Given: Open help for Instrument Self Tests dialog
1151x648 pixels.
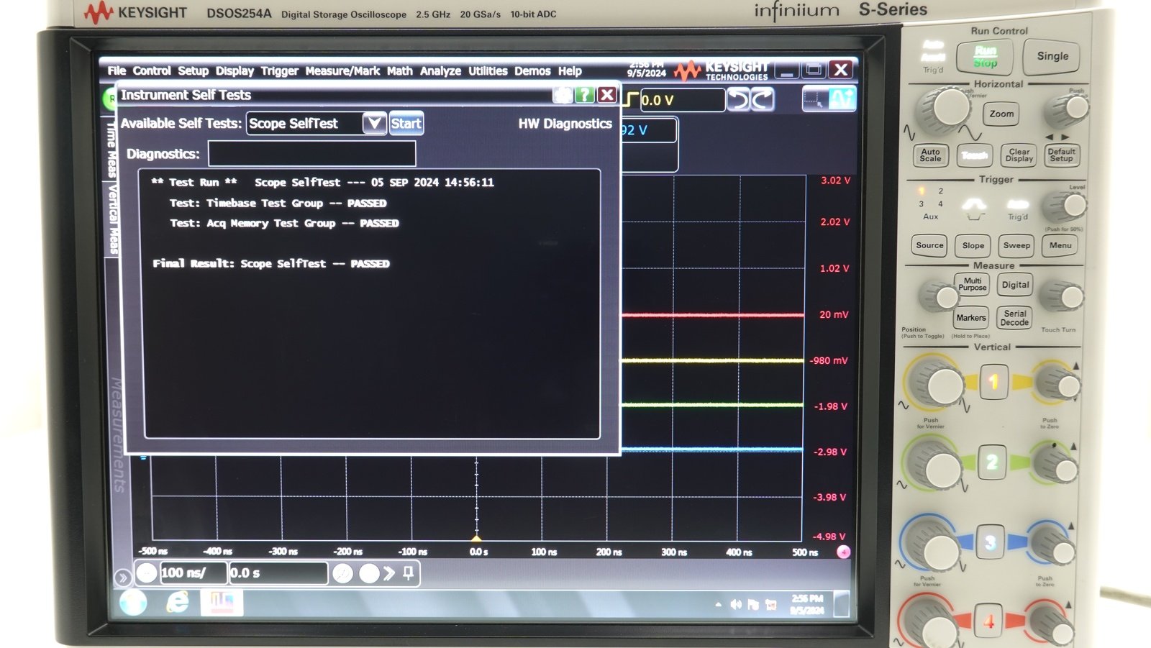Looking at the screenshot, I should [x=585, y=94].
